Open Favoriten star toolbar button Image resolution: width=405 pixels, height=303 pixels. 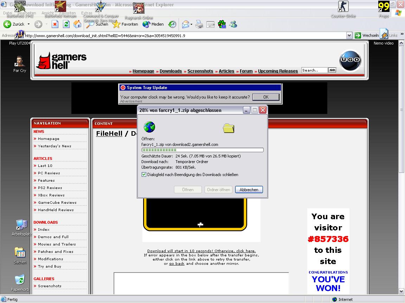point(125,24)
